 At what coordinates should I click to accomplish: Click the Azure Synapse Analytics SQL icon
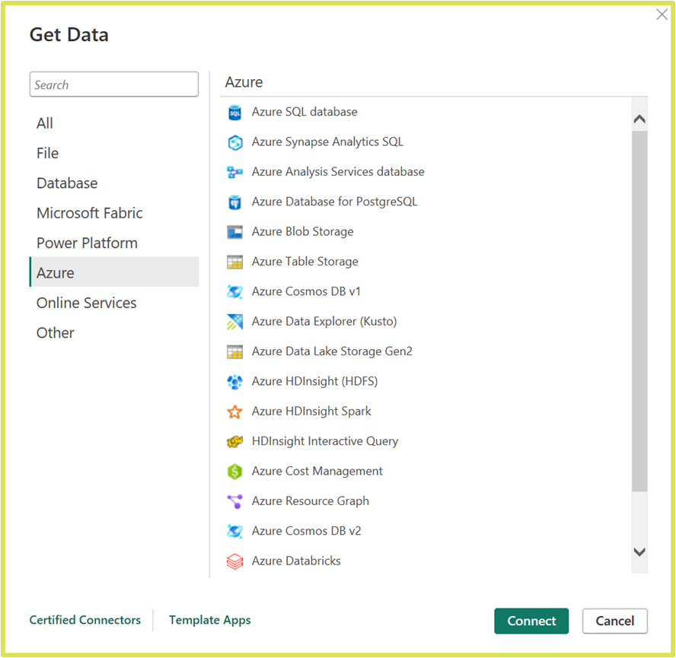(x=234, y=142)
